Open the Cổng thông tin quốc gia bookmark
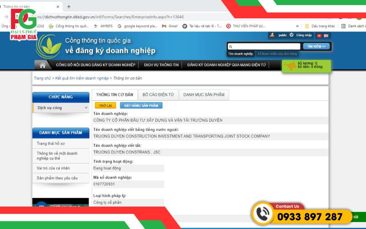366x229 pixels. 69,26
